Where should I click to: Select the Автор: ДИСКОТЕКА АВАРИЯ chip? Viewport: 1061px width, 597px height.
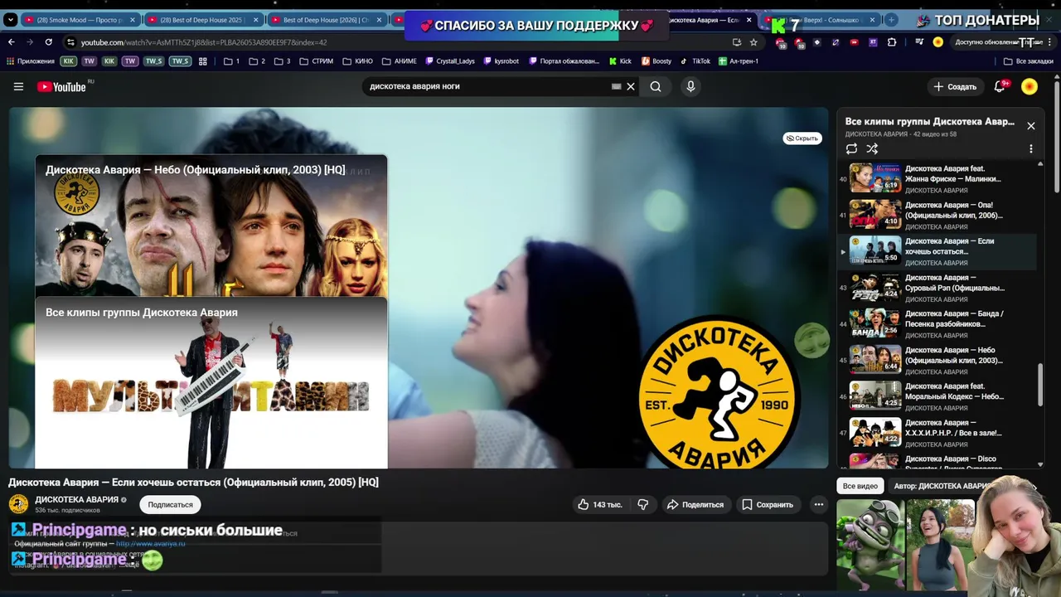(942, 486)
